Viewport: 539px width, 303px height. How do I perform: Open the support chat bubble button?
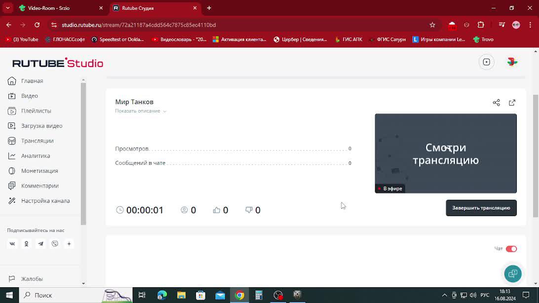(513, 274)
